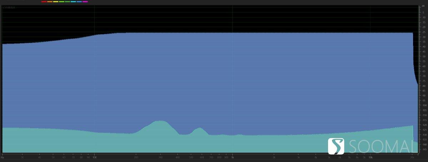Image resolution: width=428 pixels, height=162 pixels.
Task: Select the dark green trace color swatch
Action: tap(67, 2)
